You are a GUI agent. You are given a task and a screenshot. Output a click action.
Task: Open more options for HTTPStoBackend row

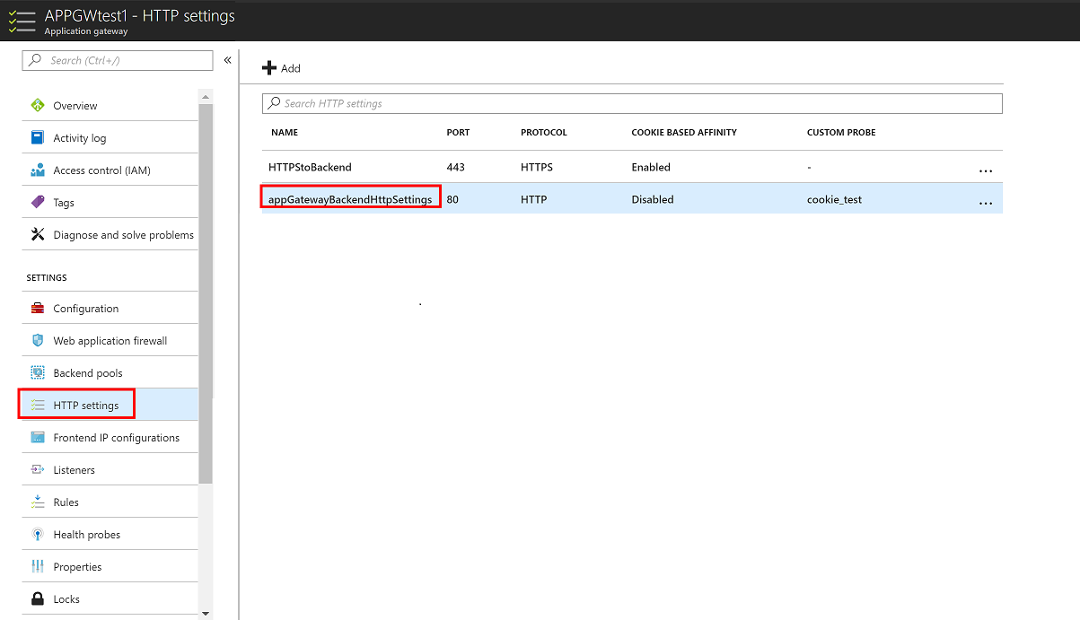pos(985,170)
